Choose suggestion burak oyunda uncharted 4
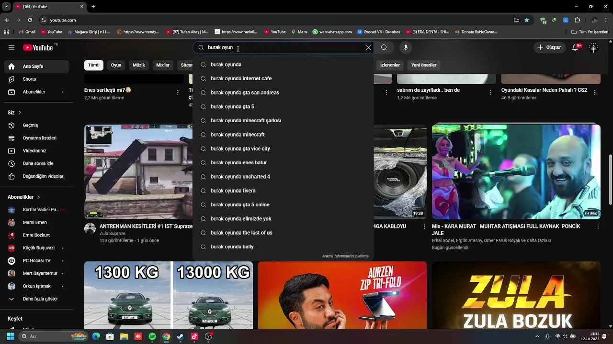The image size is (613, 344). coord(283,177)
